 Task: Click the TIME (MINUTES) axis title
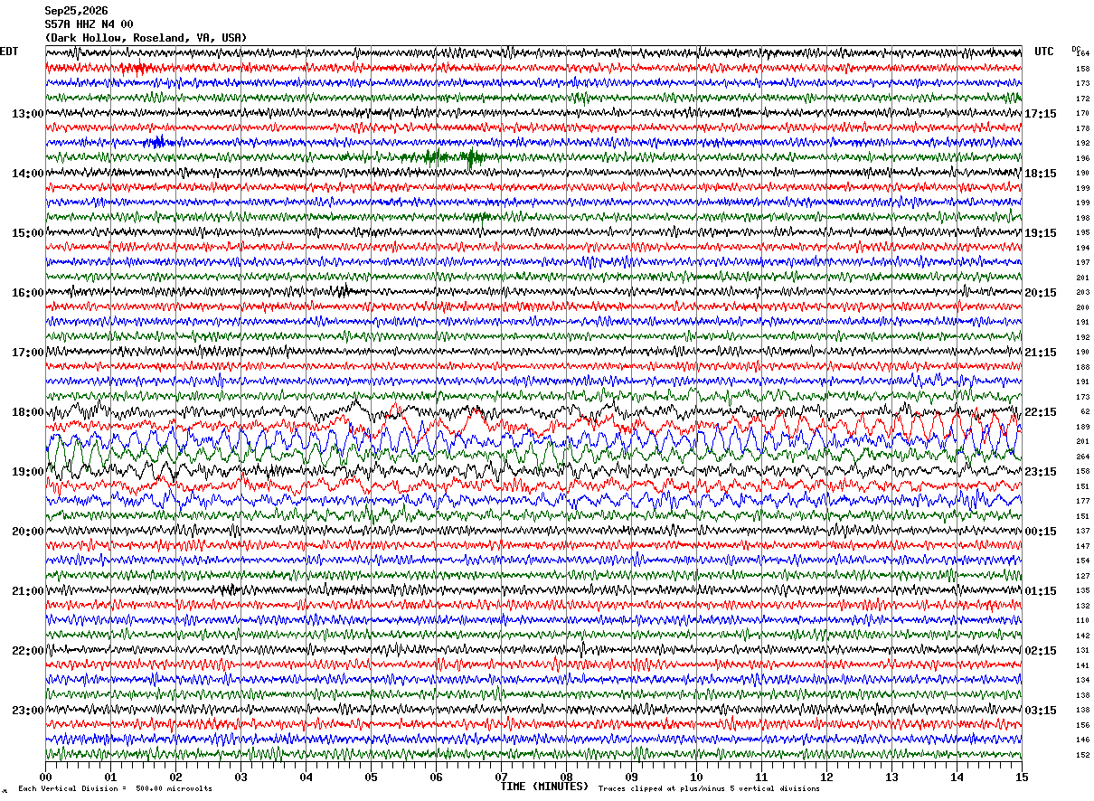pyautogui.click(x=544, y=787)
